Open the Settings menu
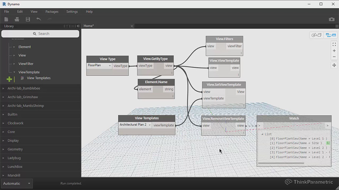The image size is (339, 190). pyautogui.click(x=72, y=12)
